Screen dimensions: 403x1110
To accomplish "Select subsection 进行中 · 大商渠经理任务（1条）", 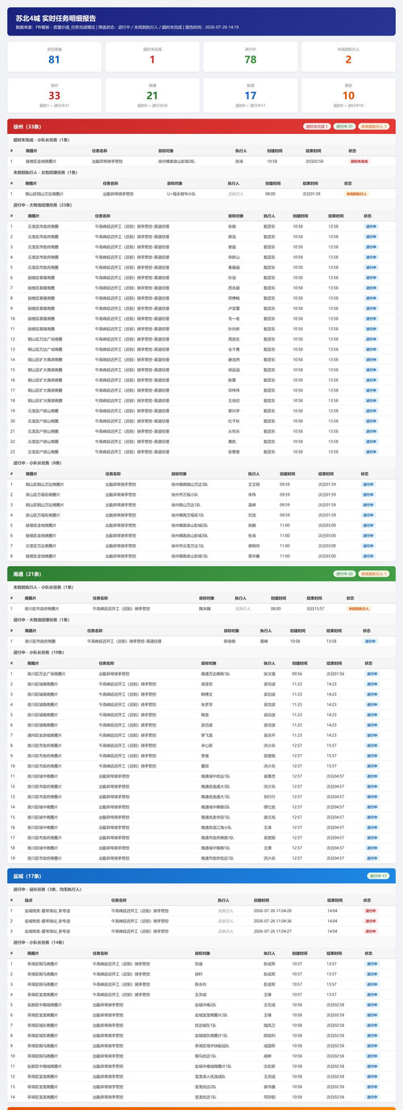I will pyautogui.click(x=42, y=619).
